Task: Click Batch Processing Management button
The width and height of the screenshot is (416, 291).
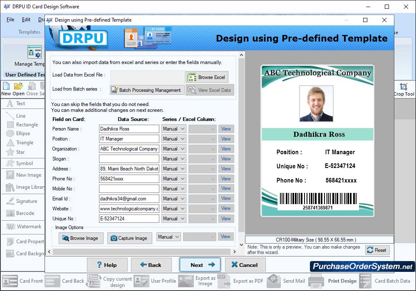Action: click(x=147, y=90)
